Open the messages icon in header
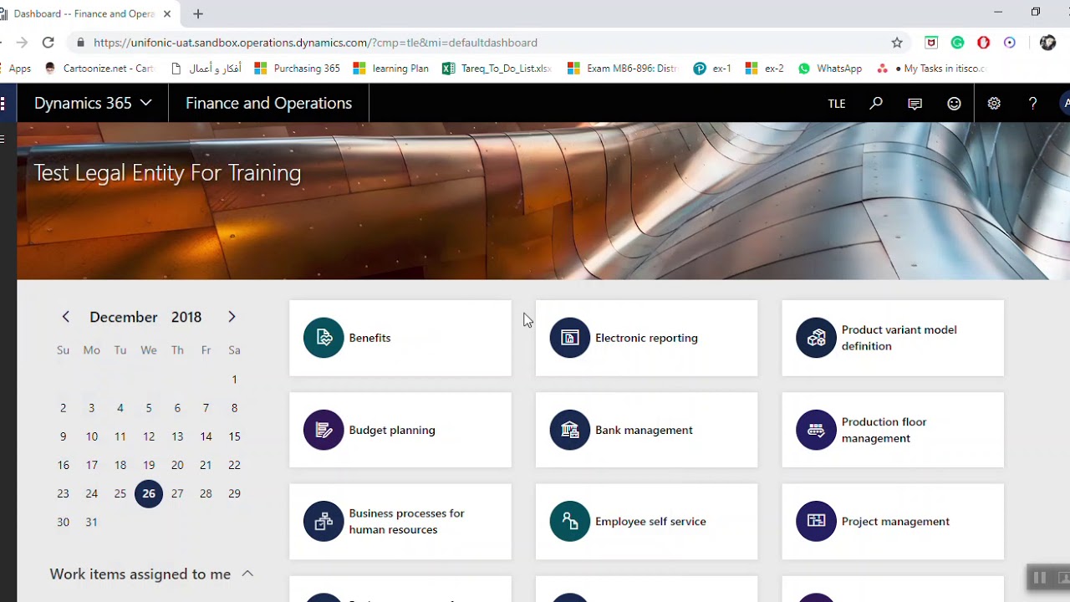The image size is (1070, 602). [x=915, y=104]
